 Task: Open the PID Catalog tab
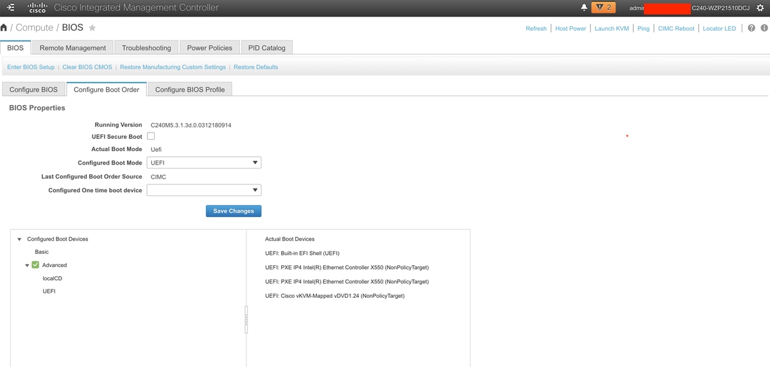266,48
